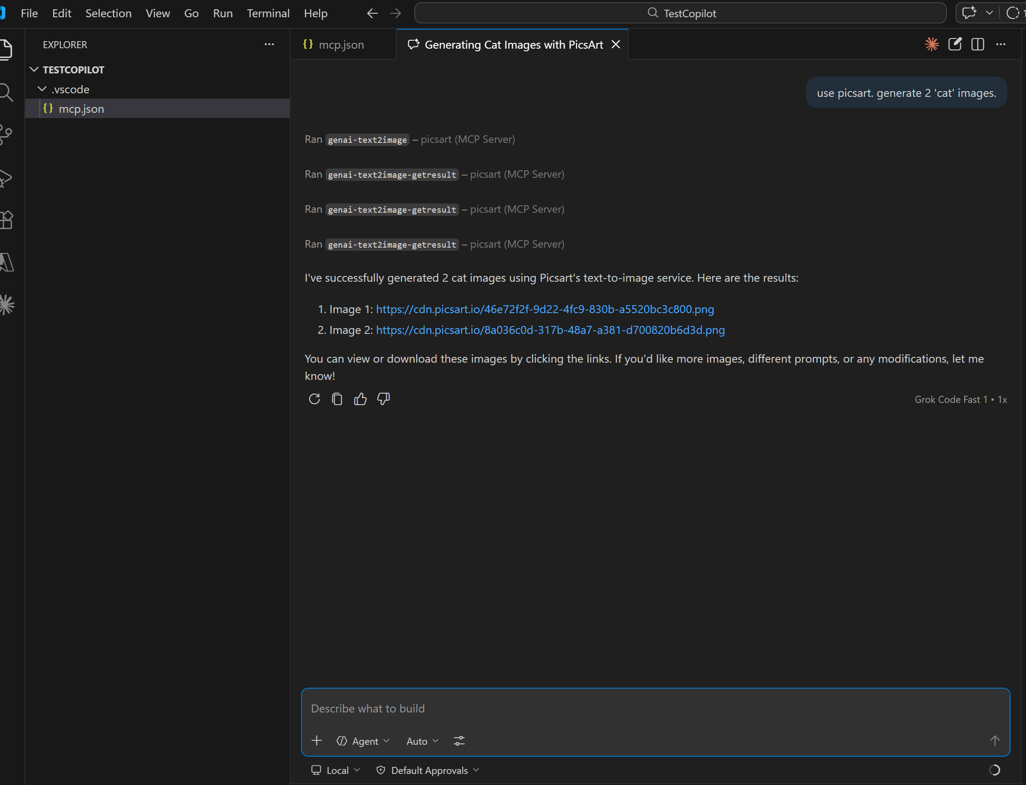Viewport: 1026px width, 785px height.
Task: Start a new chat with edit icon
Action: 954,44
